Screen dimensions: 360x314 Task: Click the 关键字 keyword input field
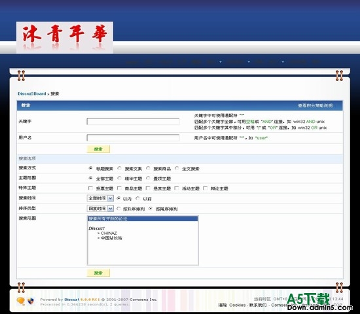(x=133, y=122)
